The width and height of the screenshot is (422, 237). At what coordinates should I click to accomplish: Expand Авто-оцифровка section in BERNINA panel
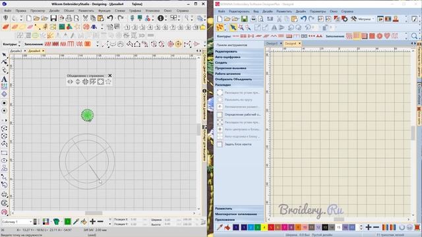(239, 57)
